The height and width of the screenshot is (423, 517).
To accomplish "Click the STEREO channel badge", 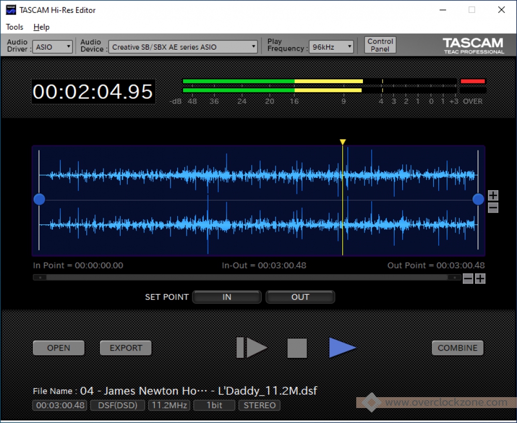I will [260, 405].
